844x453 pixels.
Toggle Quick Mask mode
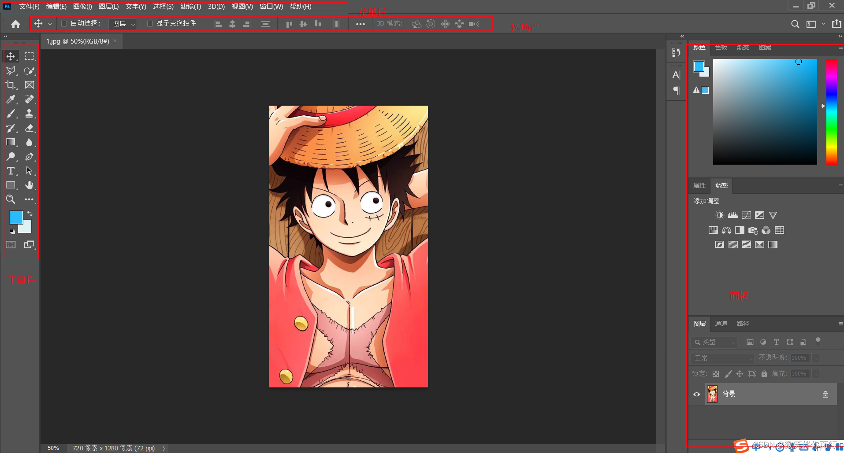(11, 244)
